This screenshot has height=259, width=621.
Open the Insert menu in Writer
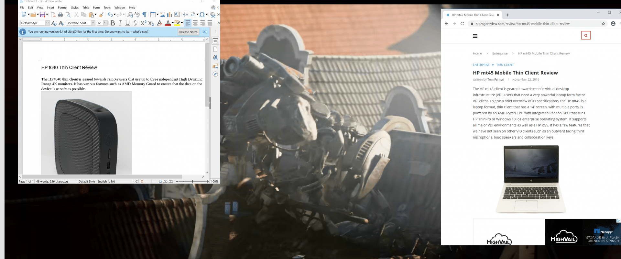click(50, 8)
